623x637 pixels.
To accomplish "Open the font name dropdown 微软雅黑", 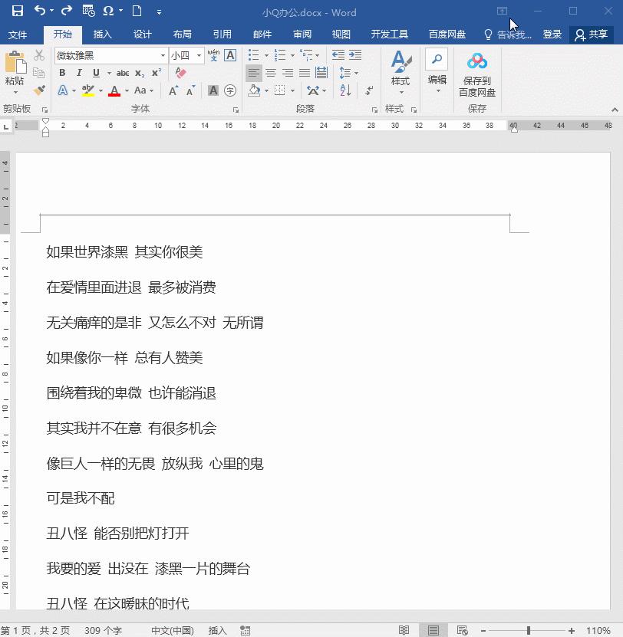I will [x=163, y=55].
